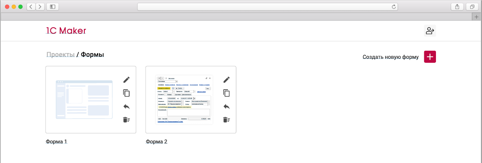
Task: Click the 1C Maker logo
Action: click(x=66, y=31)
